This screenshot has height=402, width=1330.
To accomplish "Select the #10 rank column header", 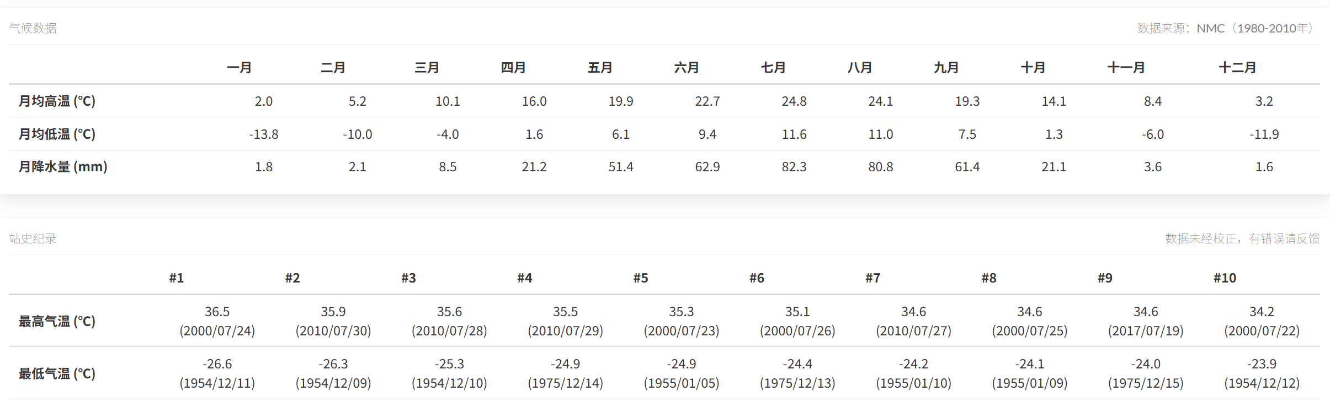I will click(x=1225, y=278).
